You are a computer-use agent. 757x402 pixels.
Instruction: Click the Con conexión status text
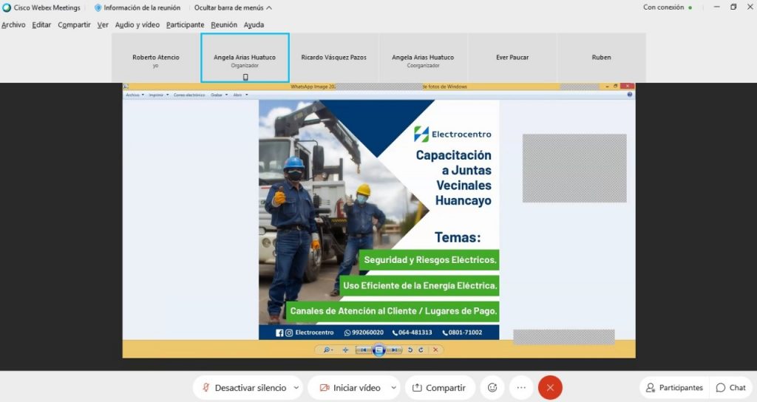(663, 7)
